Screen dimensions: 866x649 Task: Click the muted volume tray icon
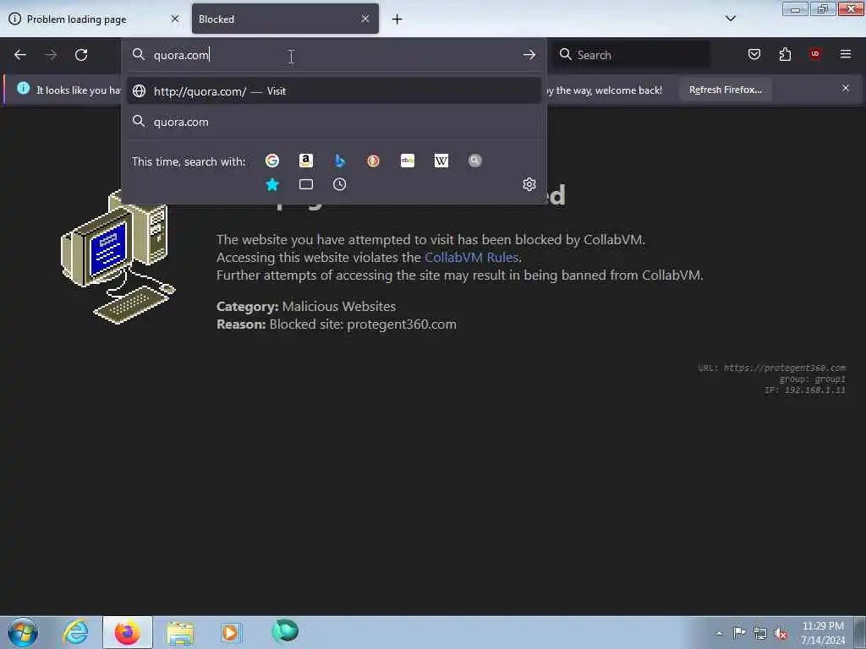point(781,634)
